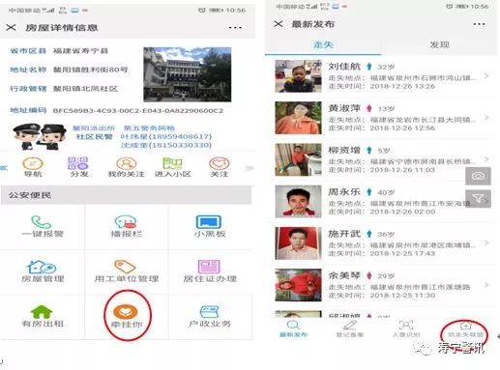Switch to the 走失 tab
This screenshot has width=500, height=370.
[x=323, y=44]
